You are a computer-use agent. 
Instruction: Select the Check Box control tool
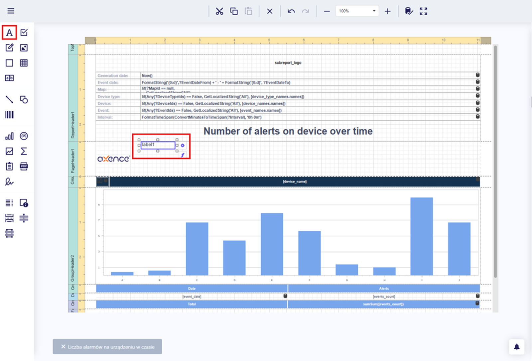point(24,33)
